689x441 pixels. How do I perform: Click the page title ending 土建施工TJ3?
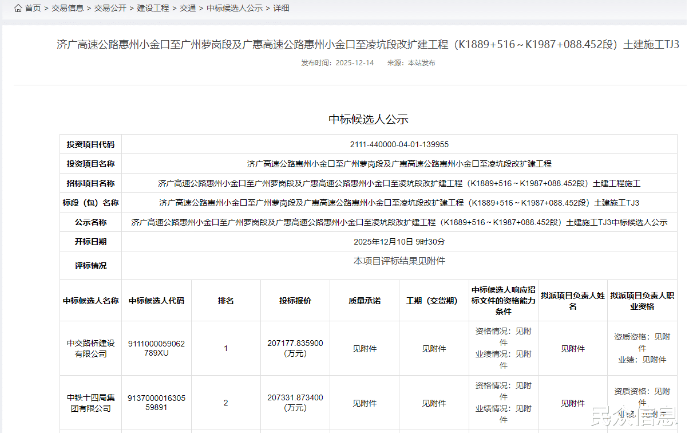pos(368,45)
